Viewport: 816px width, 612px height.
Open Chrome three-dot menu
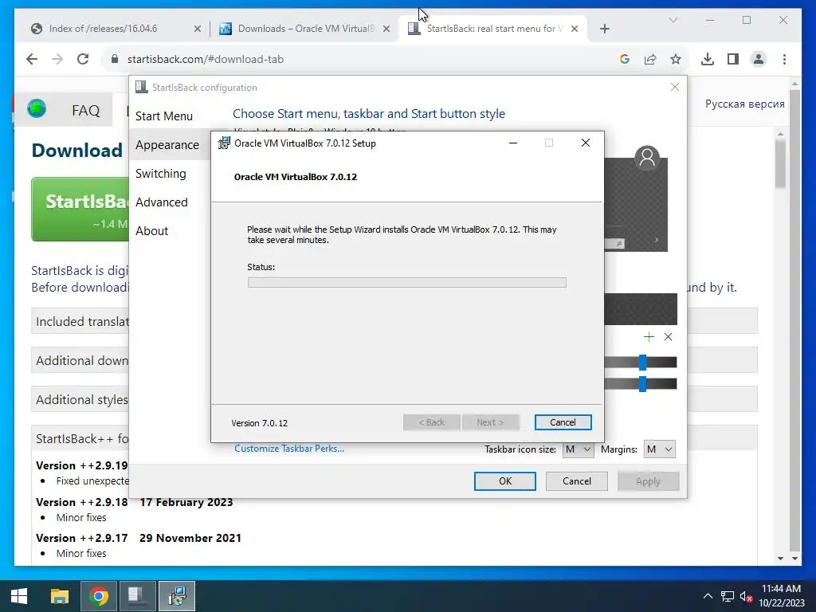point(784,59)
